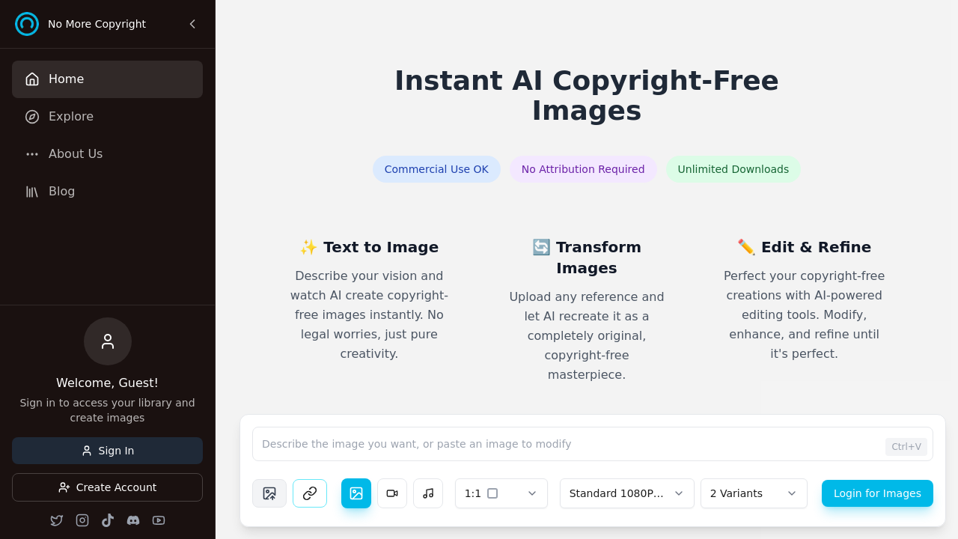958x539 pixels.
Task: Open the 2 Variants dropdown
Action: (x=753, y=493)
